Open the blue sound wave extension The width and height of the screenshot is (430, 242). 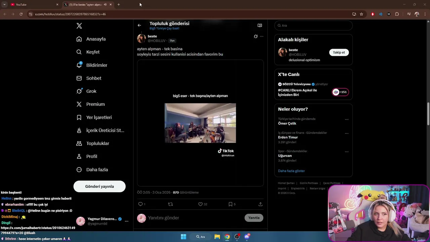[x=381, y=14]
